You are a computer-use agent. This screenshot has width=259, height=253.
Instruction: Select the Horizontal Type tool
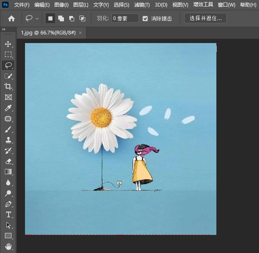pyautogui.click(x=8, y=214)
